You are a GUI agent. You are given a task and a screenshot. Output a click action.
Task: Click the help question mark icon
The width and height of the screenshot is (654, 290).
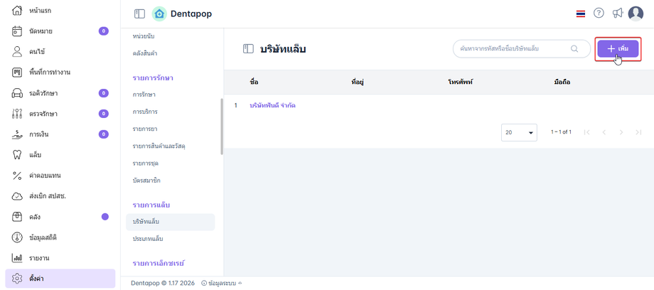pos(599,14)
